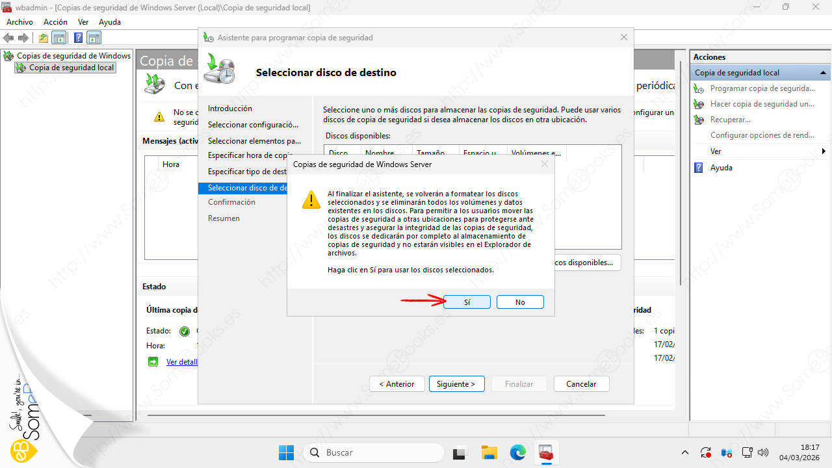Click the forward arrow in the toolbar
The image size is (832, 468).
(23, 38)
